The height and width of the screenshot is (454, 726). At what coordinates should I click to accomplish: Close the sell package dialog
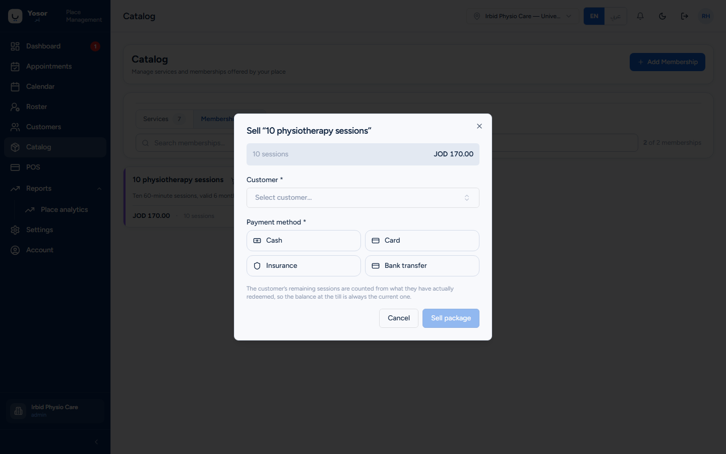coord(479,126)
